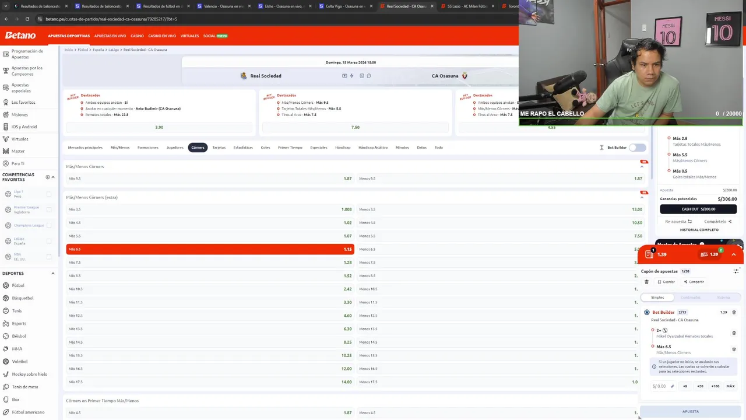746x420 pixels.
Task: Check the NBA EE.UU. checkbox
Action: (49, 257)
